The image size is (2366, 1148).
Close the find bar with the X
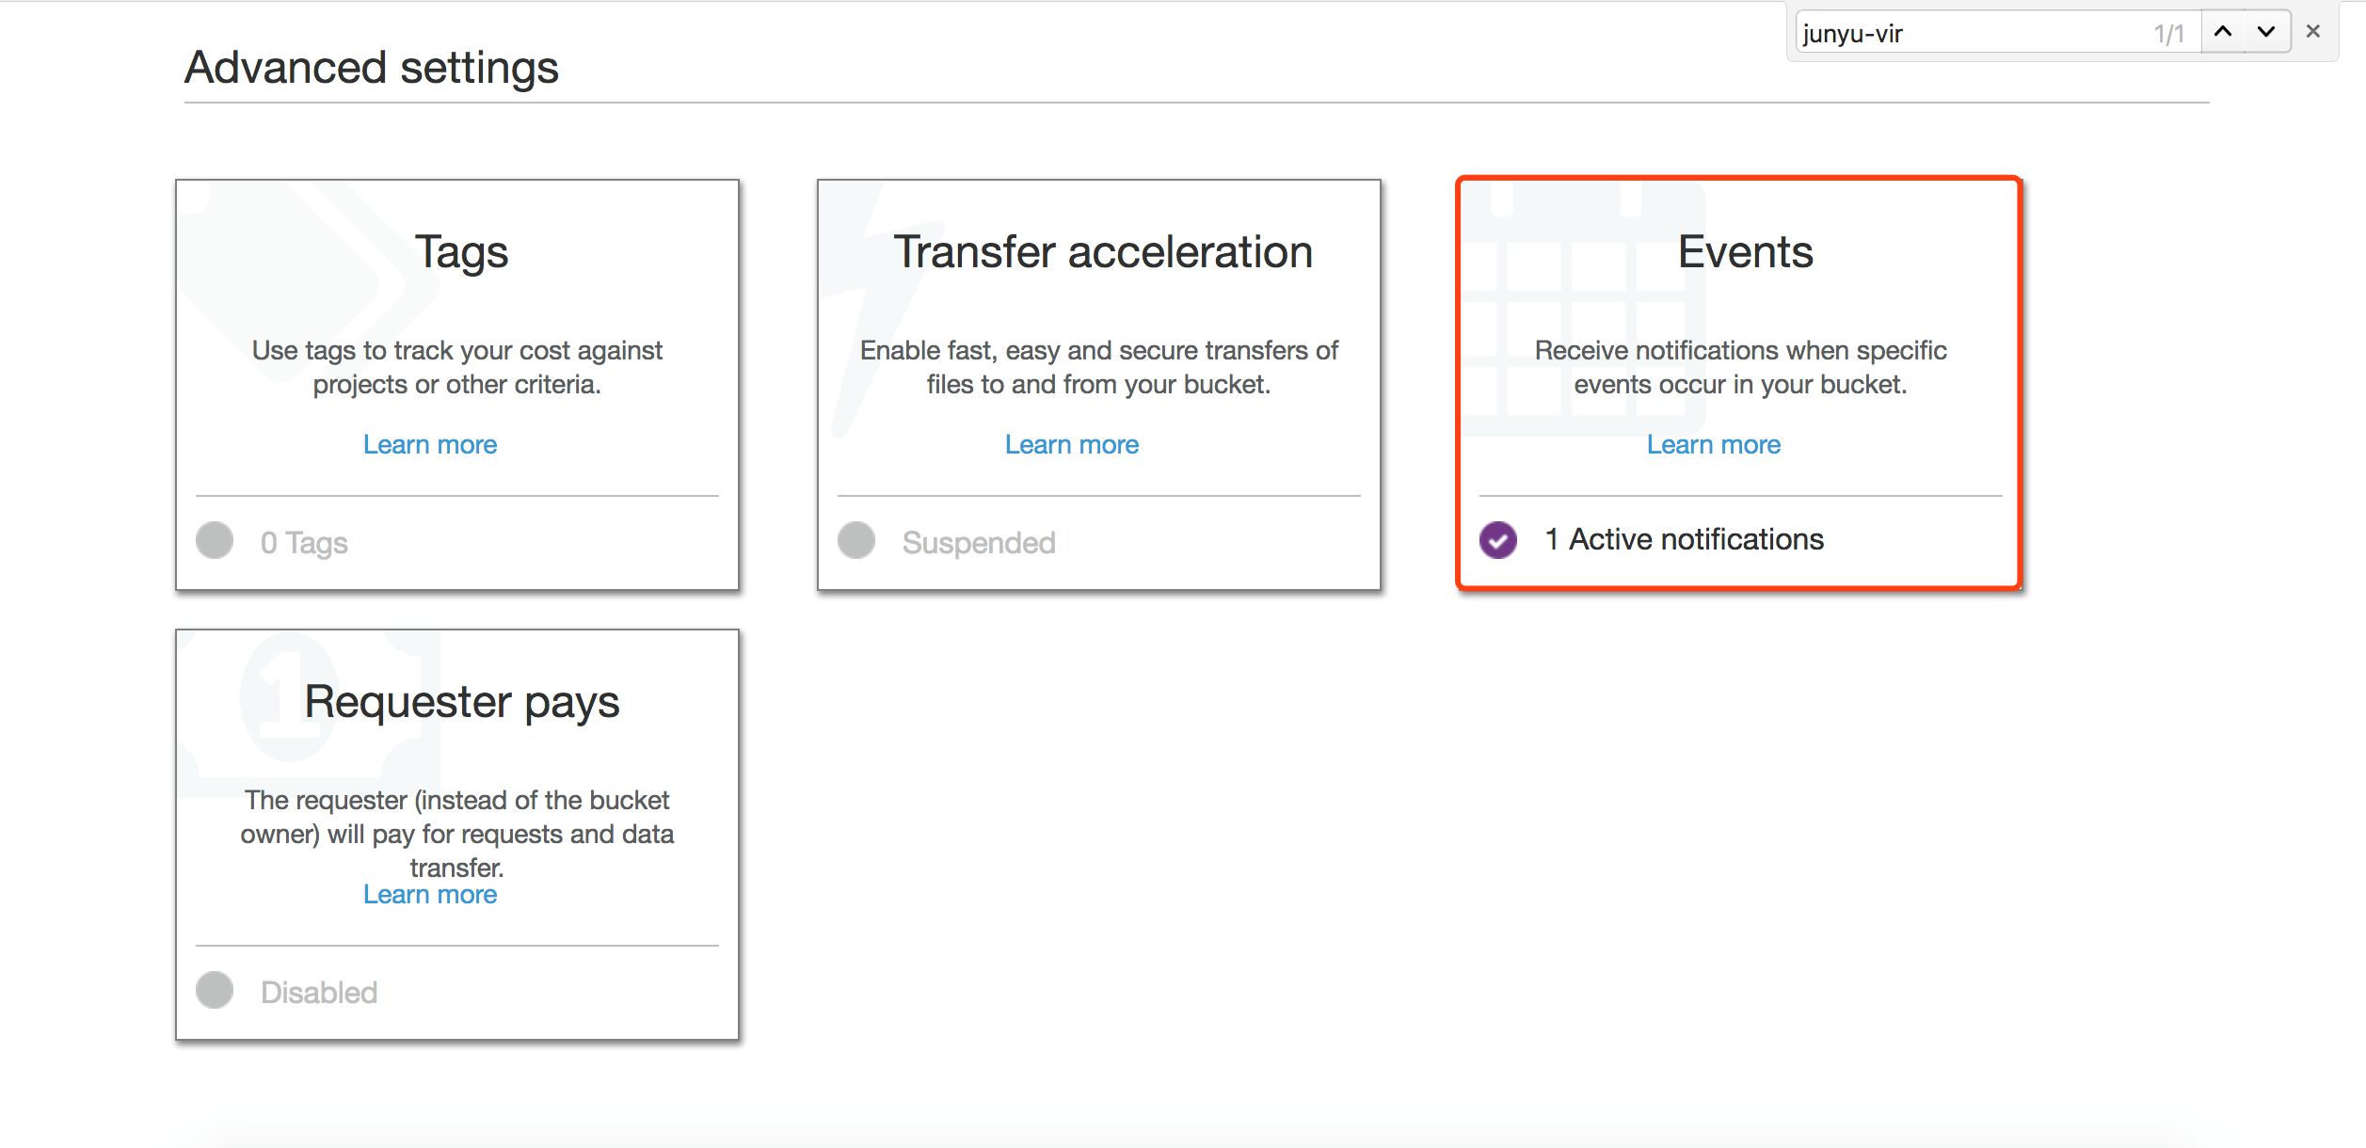(x=2313, y=32)
